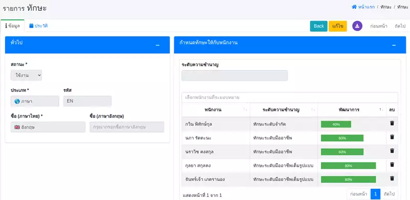Switch to the ข้อมูล tab
The height and width of the screenshot is (200, 410).
click(x=12, y=26)
